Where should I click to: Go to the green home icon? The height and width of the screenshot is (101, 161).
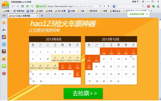pyautogui.click(x=27, y=6)
